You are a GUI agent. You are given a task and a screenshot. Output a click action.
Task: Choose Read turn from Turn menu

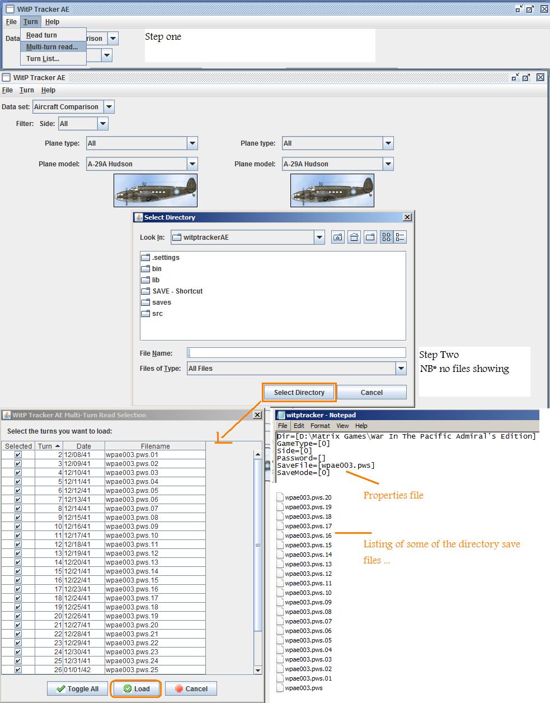pyautogui.click(x=53, y=35)
